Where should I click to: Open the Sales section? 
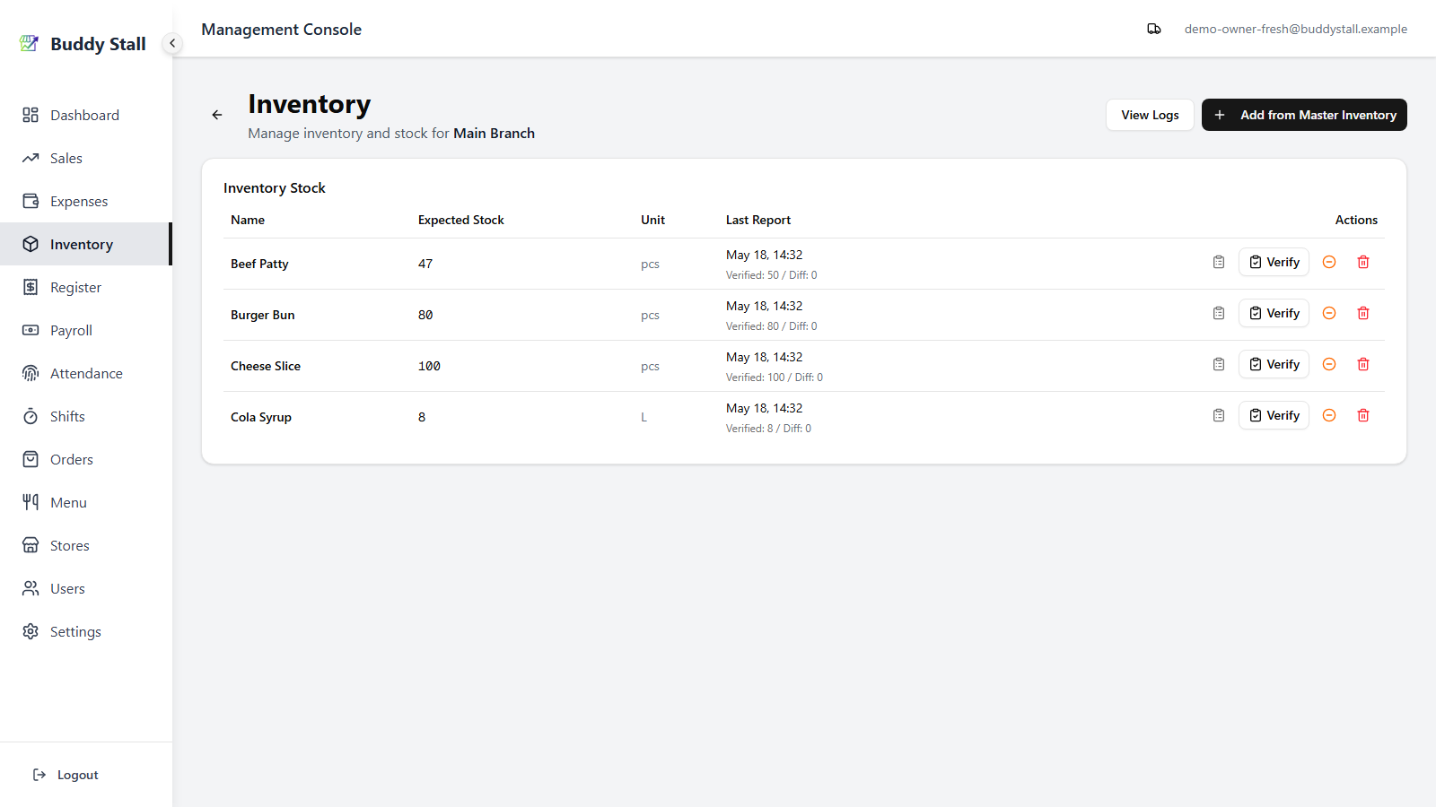[85, 158]
